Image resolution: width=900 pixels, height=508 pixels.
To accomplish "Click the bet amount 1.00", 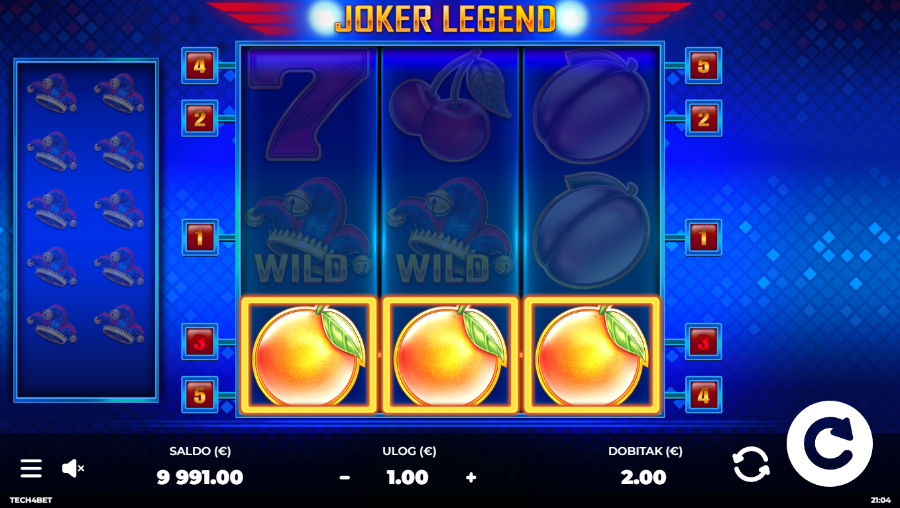I will point(408,478).
